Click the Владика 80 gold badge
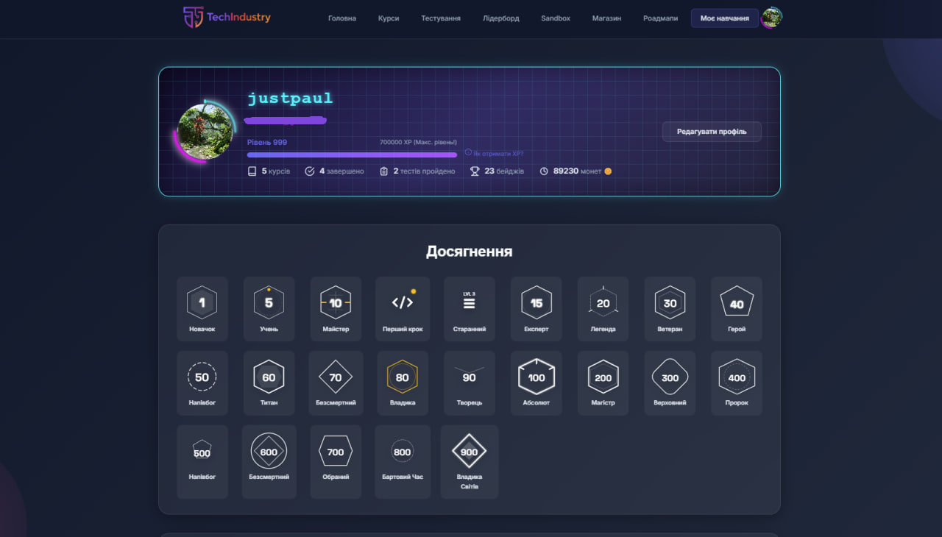The image size is (942, 537). pyautogui.click(x=403, y=381)
